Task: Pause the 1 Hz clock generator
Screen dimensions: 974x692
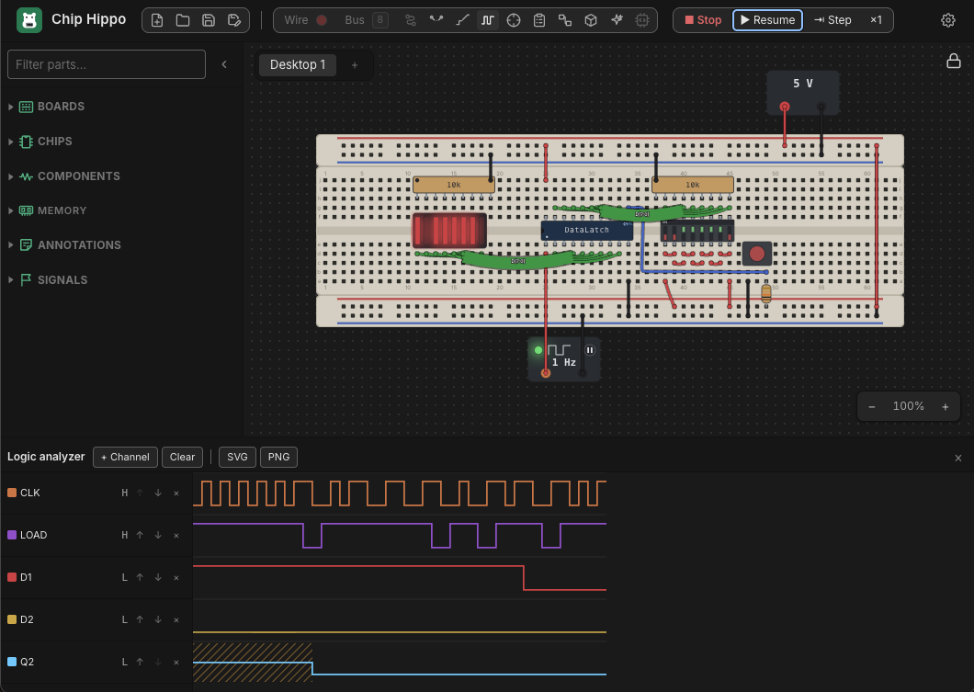Action: (590, 350)
